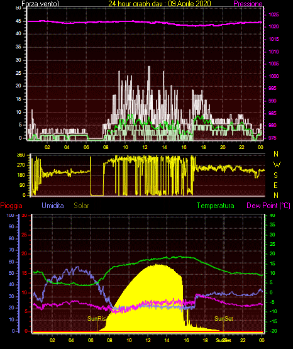Screen dimensions: 293x349
Task: Click the 12 hour tick on wind graph
Action: [145, 147]
